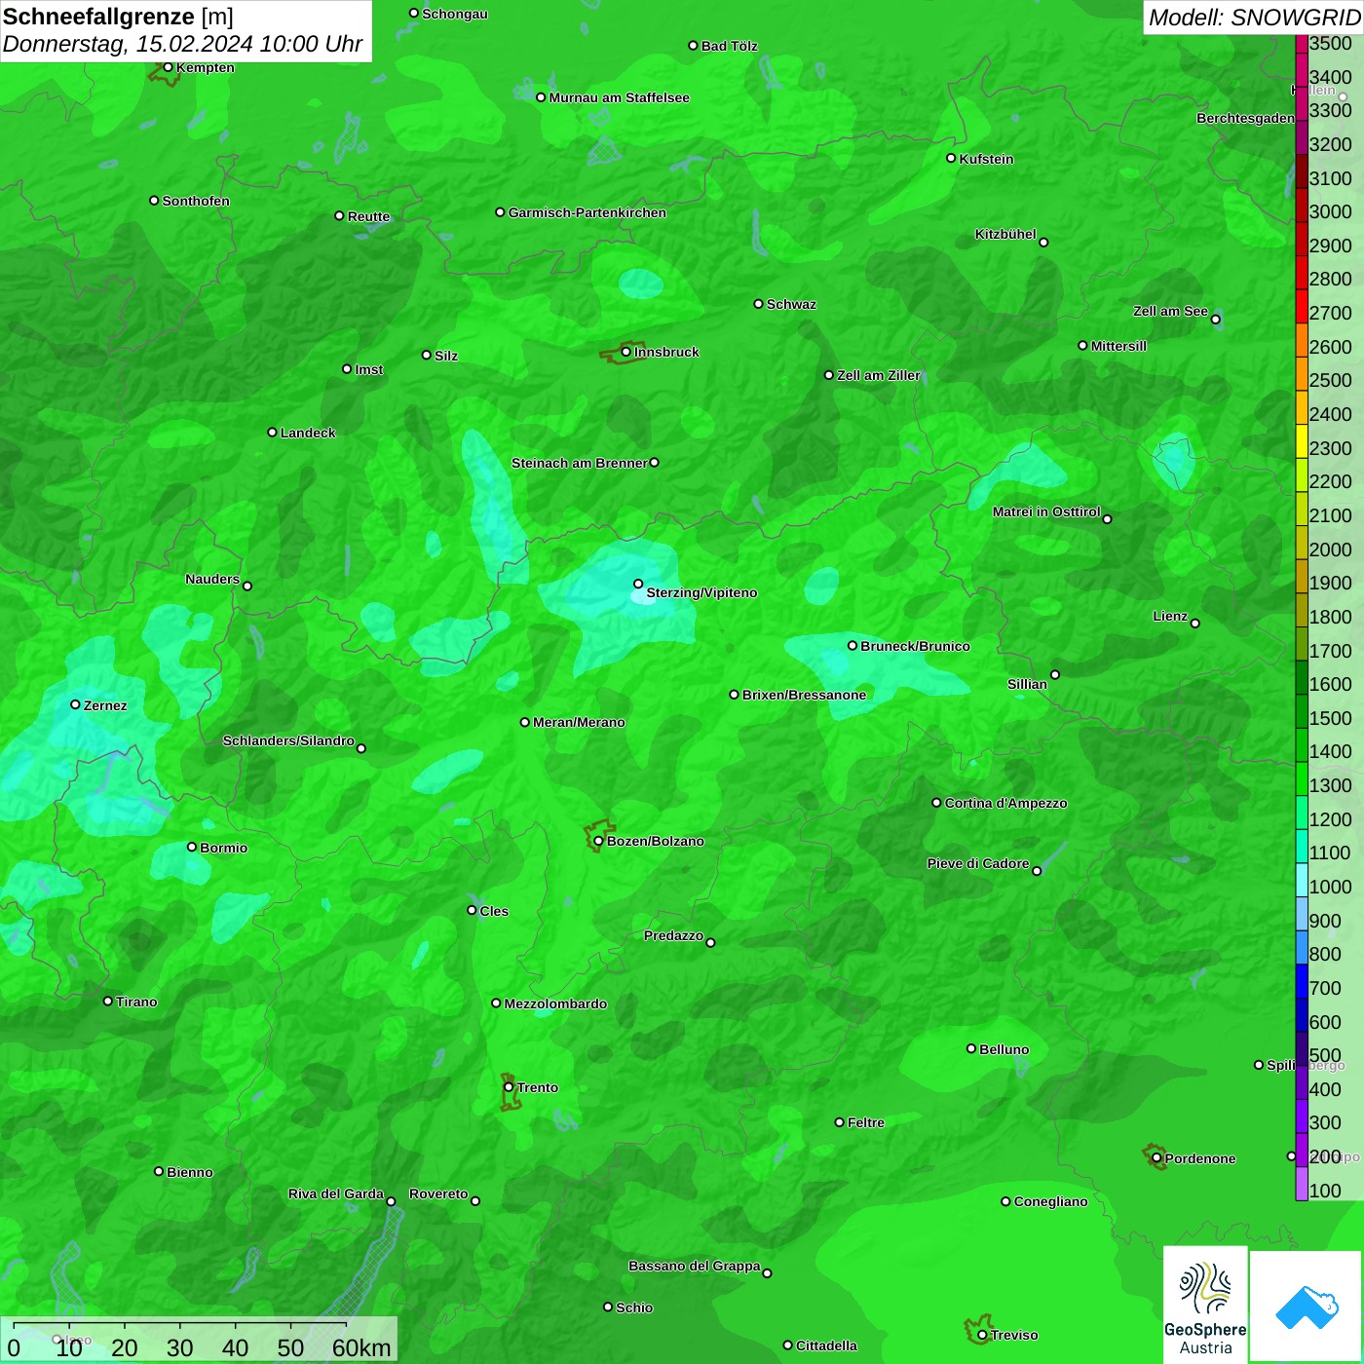This screenshot has width=1364, height=1364.
Task: Click the Bad Tölz label
Action: click(729, 46)
